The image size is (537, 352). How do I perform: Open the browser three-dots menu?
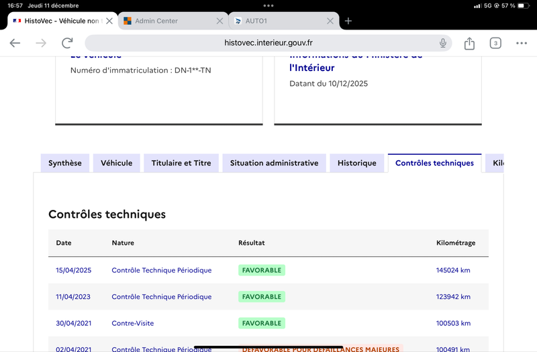point(522,43)
